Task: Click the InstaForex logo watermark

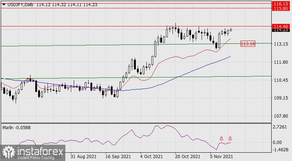Action: pyautogui.click(x=33, y=152)
